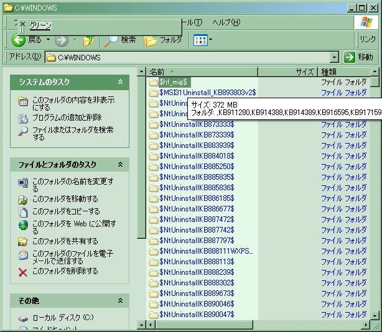Collapse the ファイルとフォルダのタスク panel
This screenshot has height=332, width=382.
[120, 165]
